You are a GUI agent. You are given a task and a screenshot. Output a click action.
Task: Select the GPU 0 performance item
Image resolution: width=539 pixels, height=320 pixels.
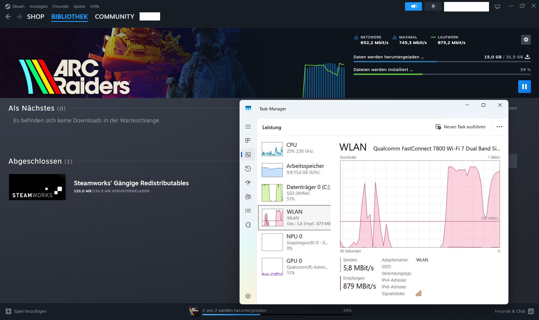coord(294,267)
